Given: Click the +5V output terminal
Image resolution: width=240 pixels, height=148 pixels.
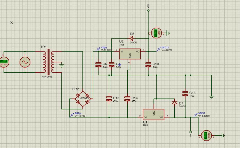Looking at the screenshot, I should tap(148, 10).
